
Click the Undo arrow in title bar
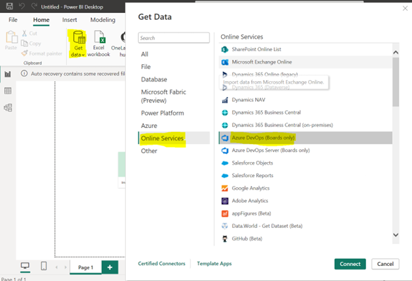(x=22, y=6)
